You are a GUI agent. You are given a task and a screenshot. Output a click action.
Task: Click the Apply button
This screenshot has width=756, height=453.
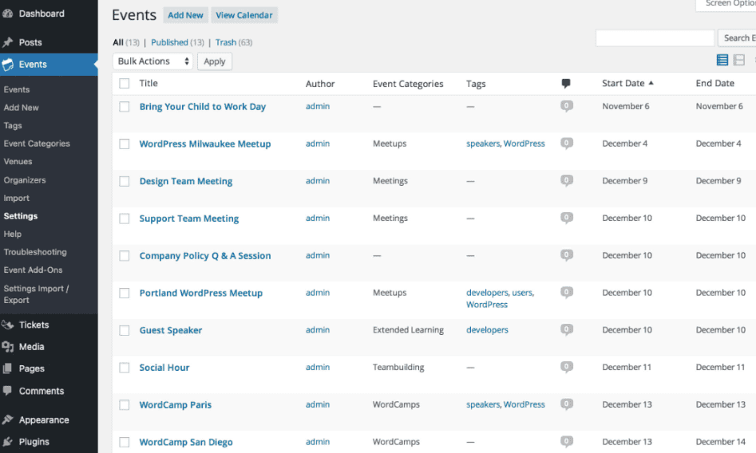(x=215, y=61)
